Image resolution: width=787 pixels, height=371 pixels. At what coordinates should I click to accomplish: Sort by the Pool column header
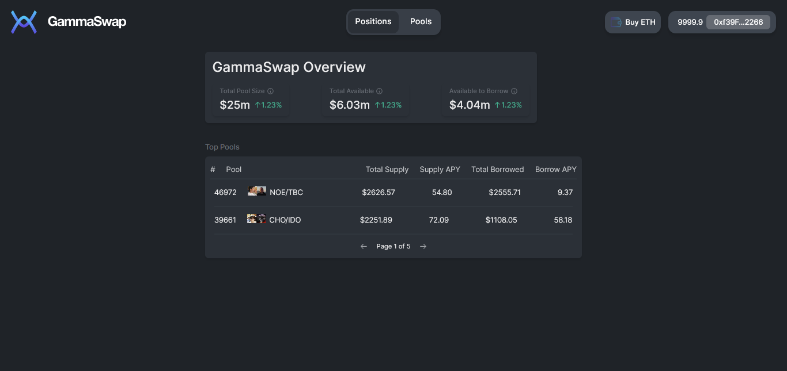[234, 169]
